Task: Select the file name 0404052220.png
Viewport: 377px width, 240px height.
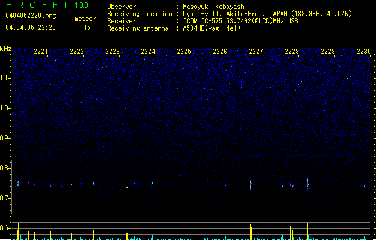Action: pos(31,16)
